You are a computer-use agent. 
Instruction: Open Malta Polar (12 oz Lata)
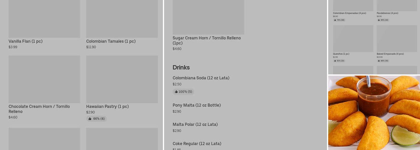coord(195,124)
